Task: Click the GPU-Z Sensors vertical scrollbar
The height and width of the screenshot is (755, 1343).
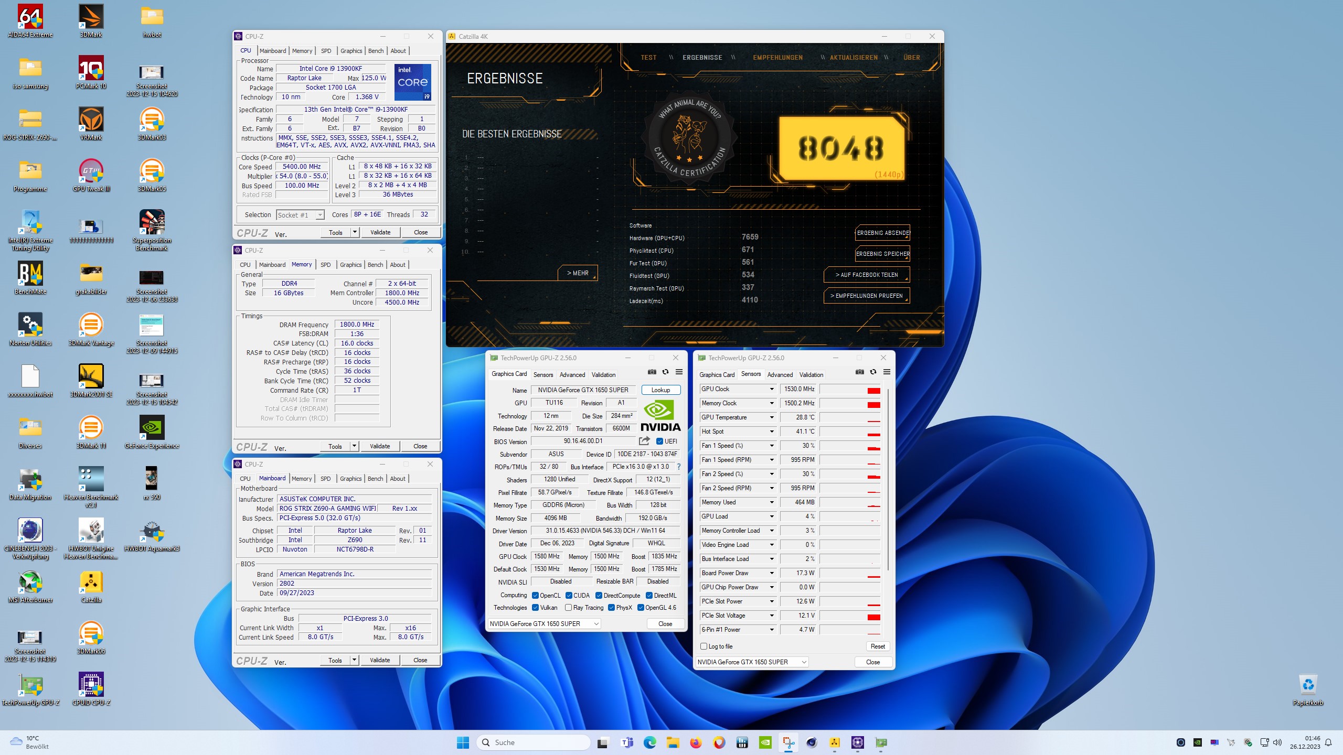Action: (888, 479)
